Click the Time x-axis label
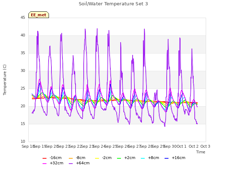 pyautogui.click(x=201, y=152)
